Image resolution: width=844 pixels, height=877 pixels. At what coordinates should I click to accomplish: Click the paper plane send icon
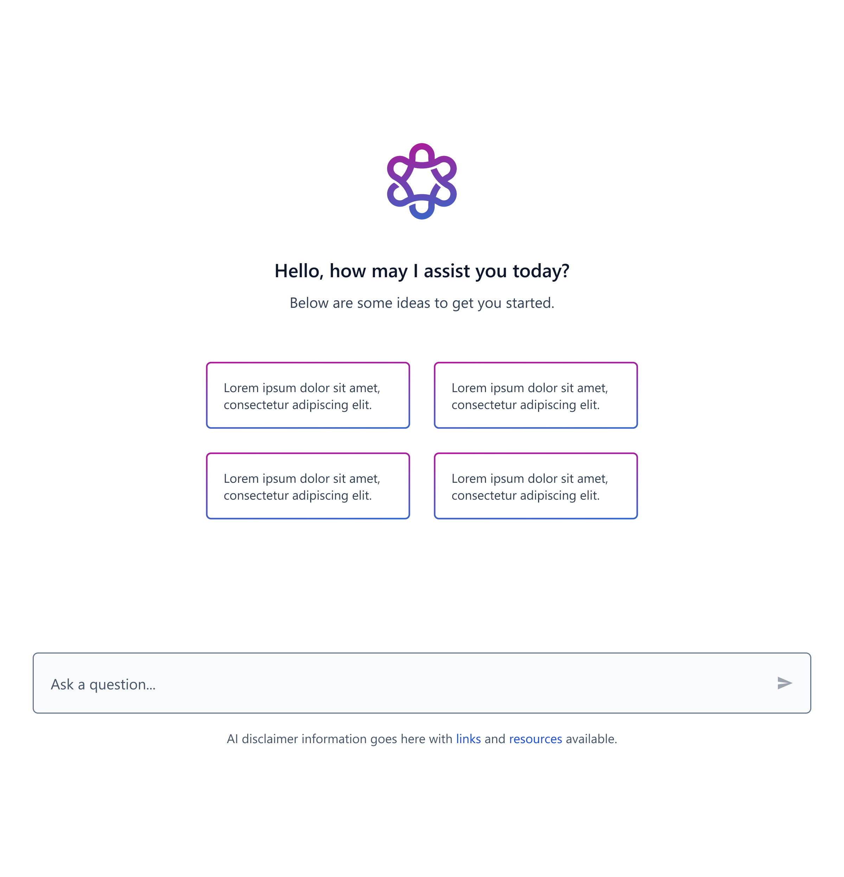point(785,683)
